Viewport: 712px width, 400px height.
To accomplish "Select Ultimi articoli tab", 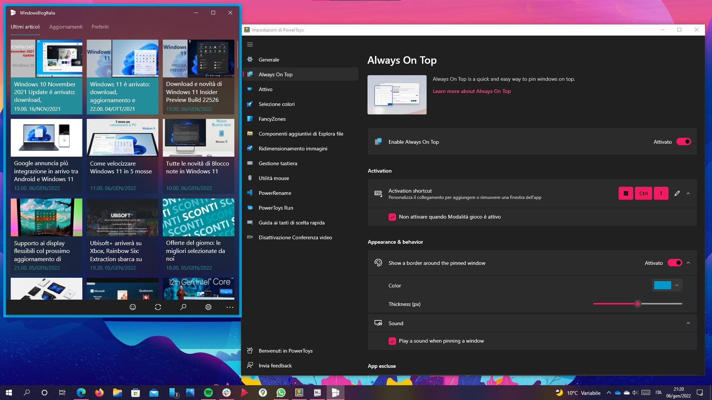I will 25,27.
